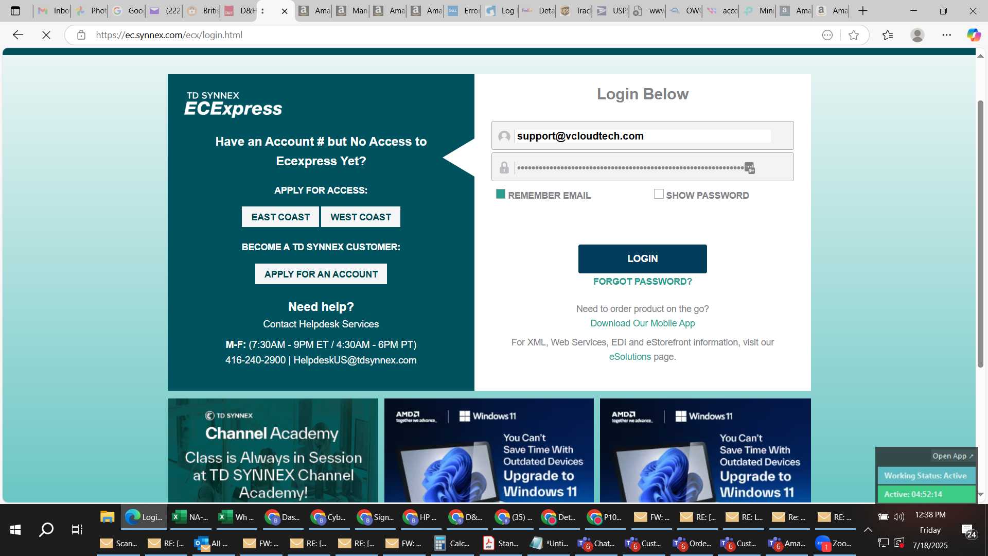Apply for West Coast access
The image size is (988, 556).
click(x=361, y=217)
